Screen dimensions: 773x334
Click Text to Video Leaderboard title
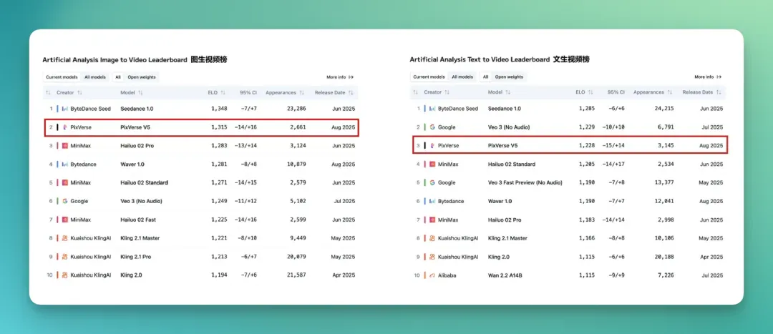(500, 59)
